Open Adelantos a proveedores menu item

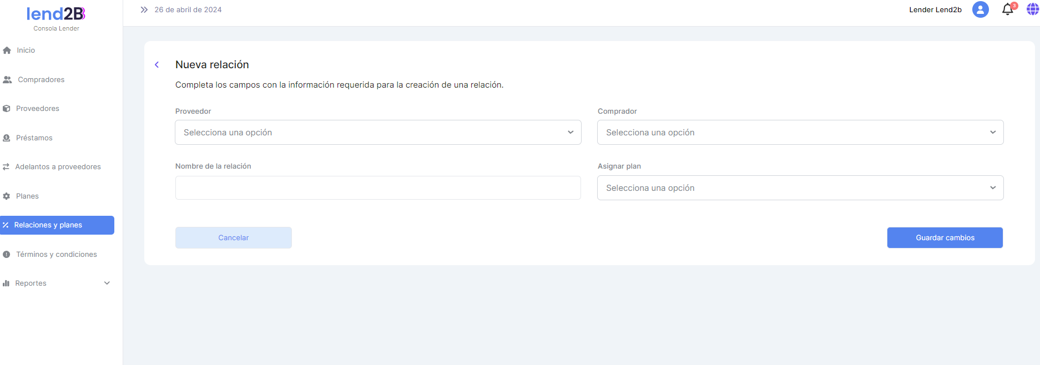58,167
